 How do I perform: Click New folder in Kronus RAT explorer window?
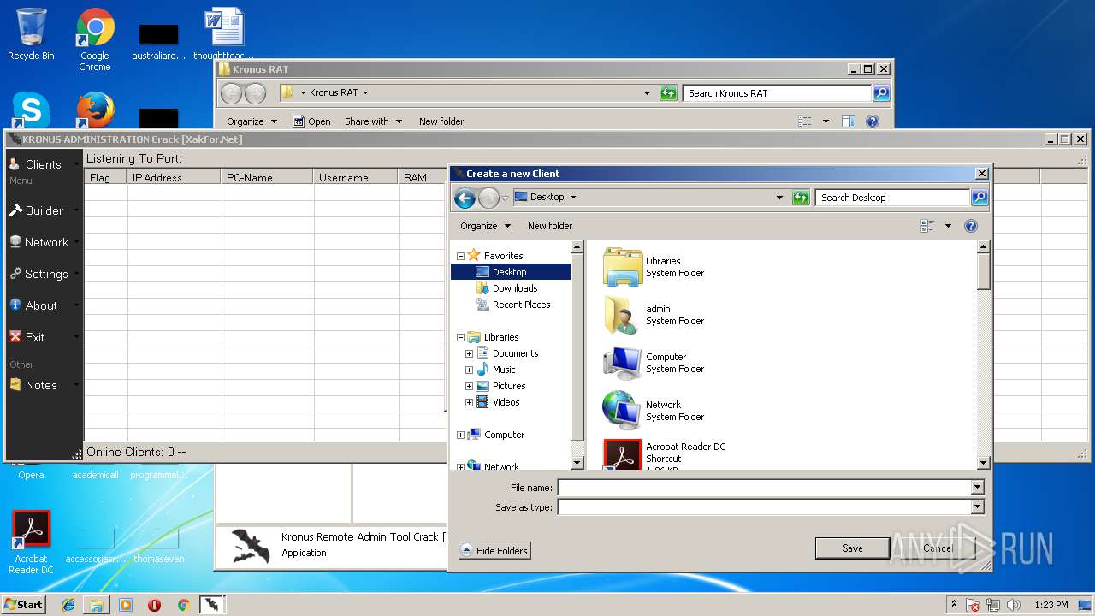pyautogui.click(x=441, y=121)
